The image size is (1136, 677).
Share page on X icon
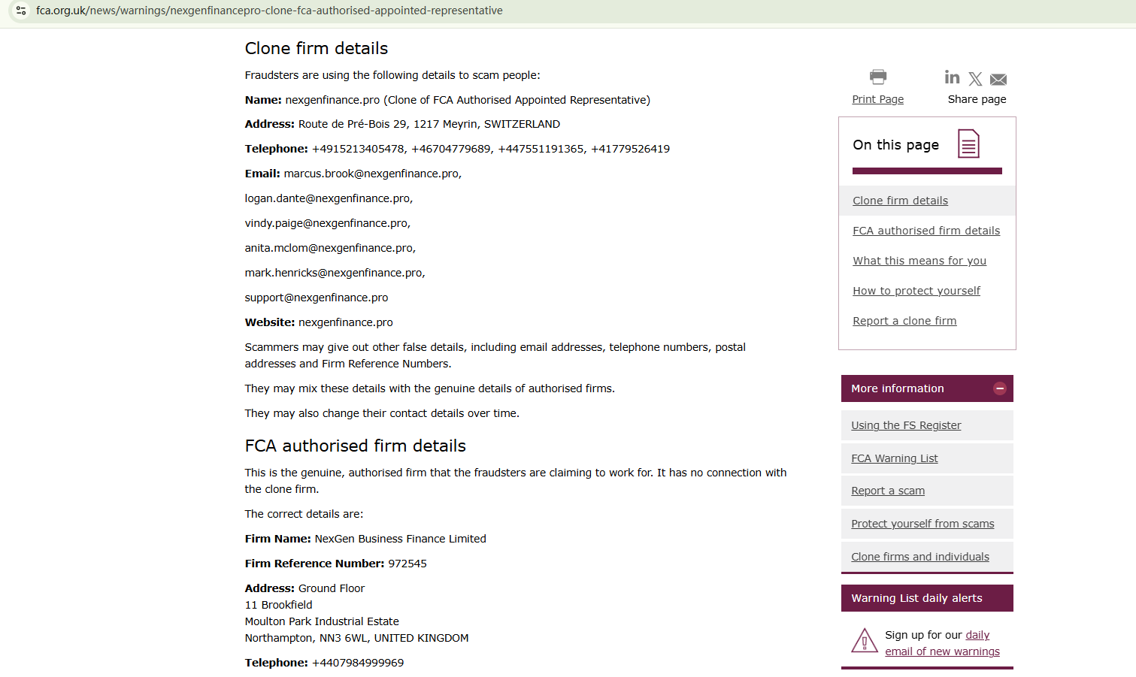click(975, 79)
